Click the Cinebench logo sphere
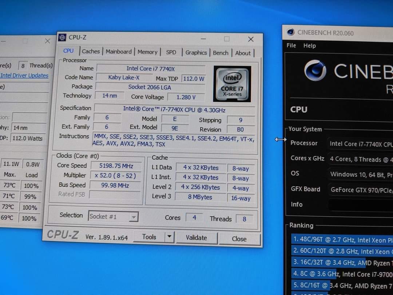 tap(315, 70)
